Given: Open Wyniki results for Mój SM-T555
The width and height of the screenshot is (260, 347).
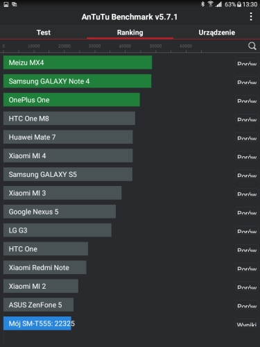Looking at the screenshot, I should click(x=247, y=323).
